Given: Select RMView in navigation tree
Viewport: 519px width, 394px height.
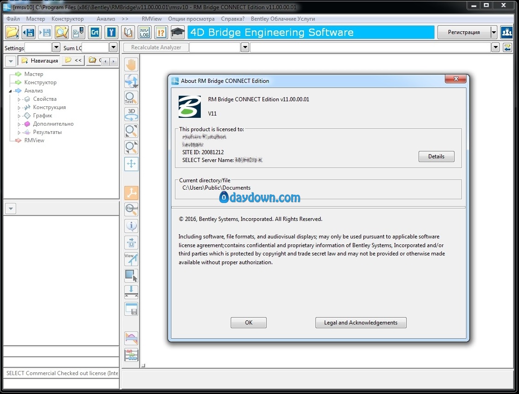Looking at the screenshot, I should coord(34,140).
